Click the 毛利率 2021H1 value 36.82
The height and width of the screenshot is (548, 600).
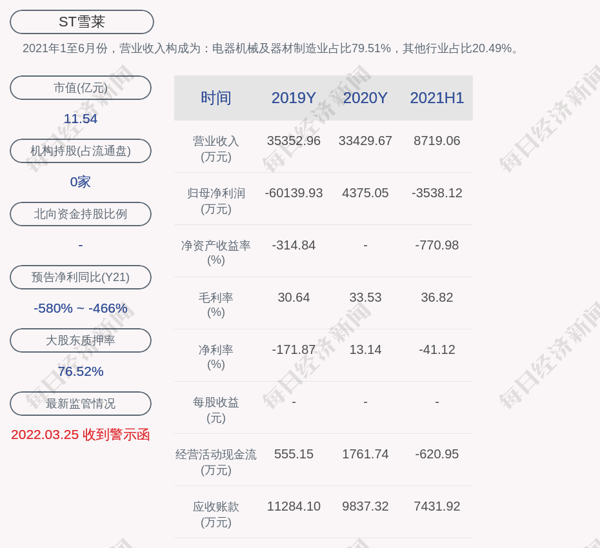click(x=437, y=297)
